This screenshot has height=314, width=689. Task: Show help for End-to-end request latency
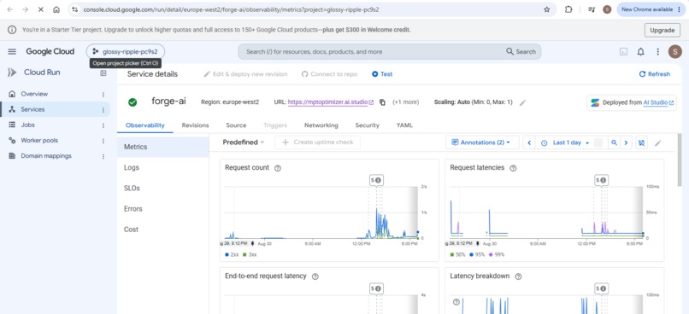[315, 276]
